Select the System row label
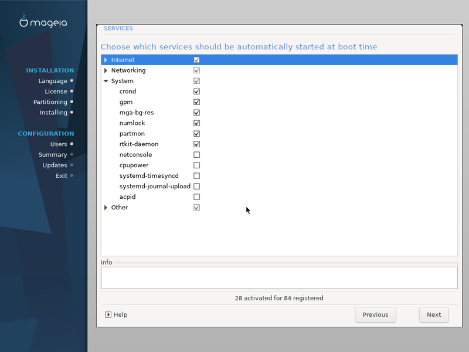This screenshot has height=352, width=469. pyautogui.click(x=123, y=81)
